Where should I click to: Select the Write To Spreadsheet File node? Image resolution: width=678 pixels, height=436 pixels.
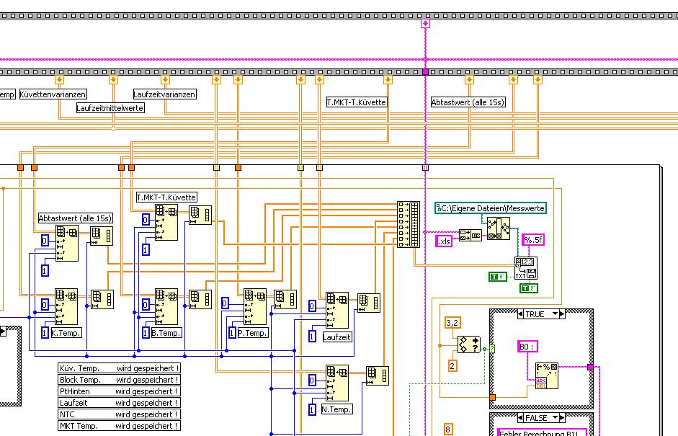[526, 269]
